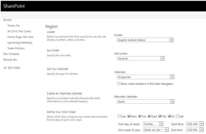
Task: Check the Sun work day box
Action: [119, 116]
